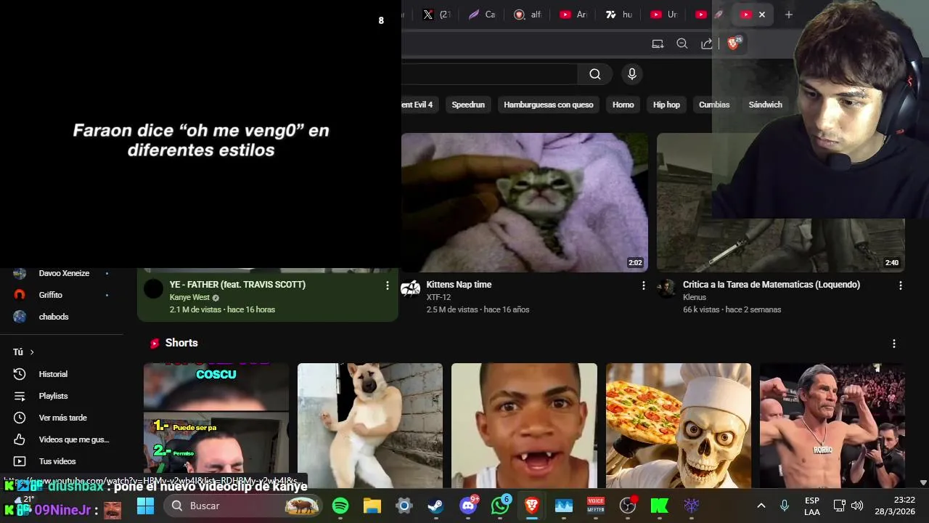The height and width of the screenshot is (523, 929).
Task: Click the share page icon in address bar
Action: coord(706,44)
